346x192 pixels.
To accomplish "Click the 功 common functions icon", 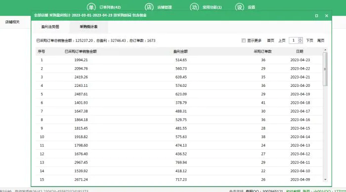I will click(x=194, y=7).
